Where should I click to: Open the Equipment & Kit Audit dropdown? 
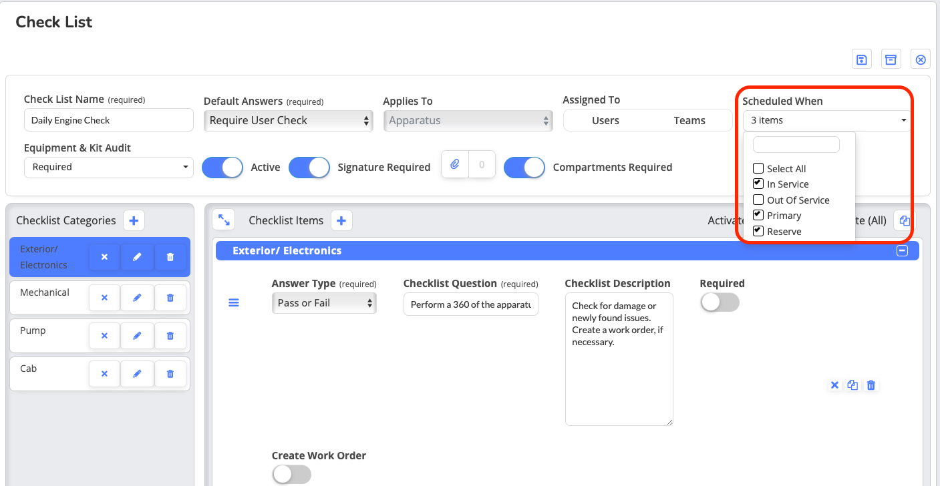[x=108, y=168]
